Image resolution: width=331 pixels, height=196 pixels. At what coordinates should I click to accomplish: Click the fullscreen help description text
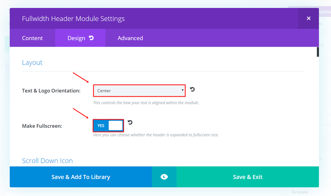click(156, 135)
